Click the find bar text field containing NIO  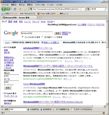click(x=18, y=109)
